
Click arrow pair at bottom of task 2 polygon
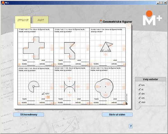tap(70, 57)
